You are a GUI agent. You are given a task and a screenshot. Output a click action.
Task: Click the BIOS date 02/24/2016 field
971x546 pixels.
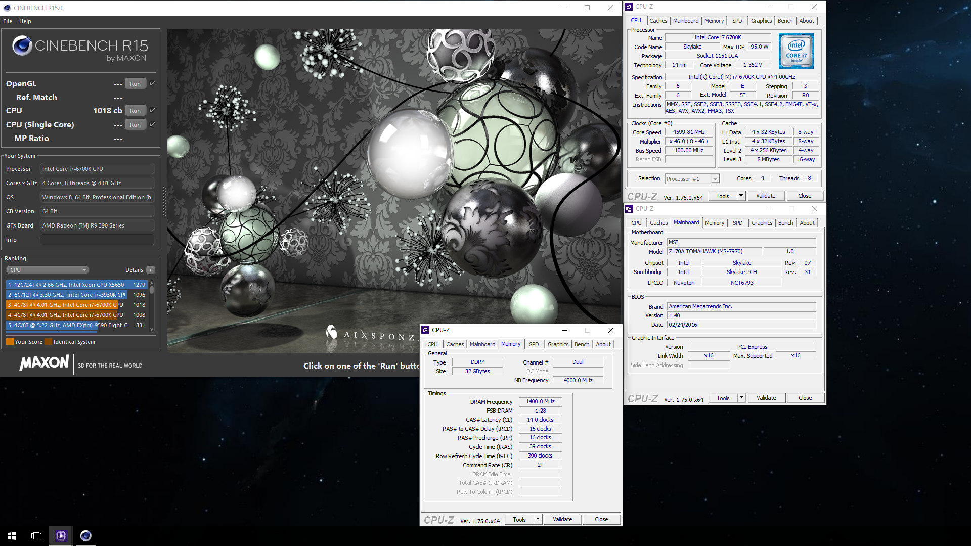tap(741, 325)
